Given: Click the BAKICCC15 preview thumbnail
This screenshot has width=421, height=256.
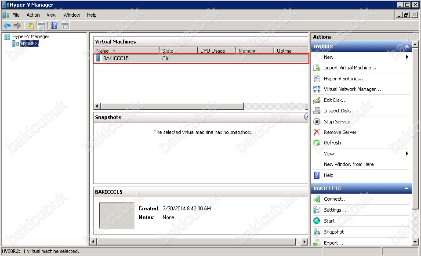Looking at the screenshot, I should tap(117, 216).
